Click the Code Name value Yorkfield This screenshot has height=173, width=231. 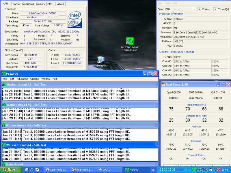[31, 17]
